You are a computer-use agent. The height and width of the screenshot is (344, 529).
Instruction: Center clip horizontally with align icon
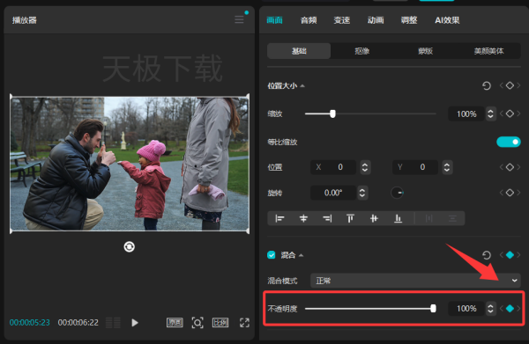(303, 218)
